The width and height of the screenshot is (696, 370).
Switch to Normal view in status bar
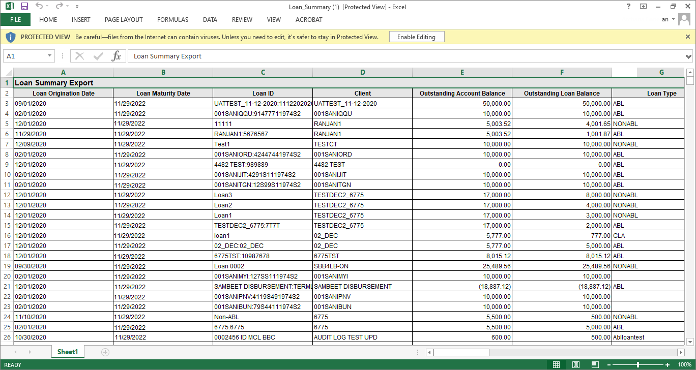(x=556, y=364)
